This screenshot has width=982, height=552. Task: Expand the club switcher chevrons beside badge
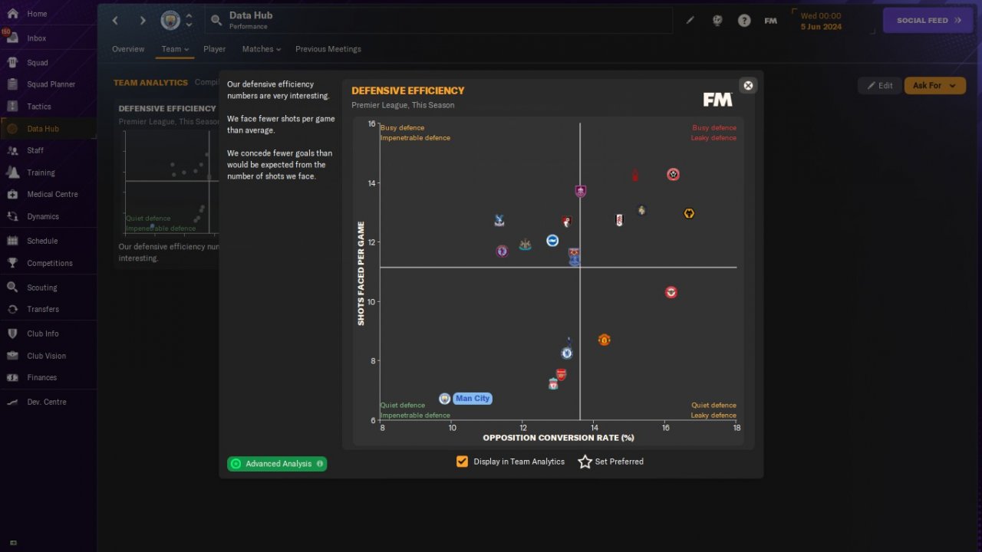pyautogui.click(x=189, y=21)
